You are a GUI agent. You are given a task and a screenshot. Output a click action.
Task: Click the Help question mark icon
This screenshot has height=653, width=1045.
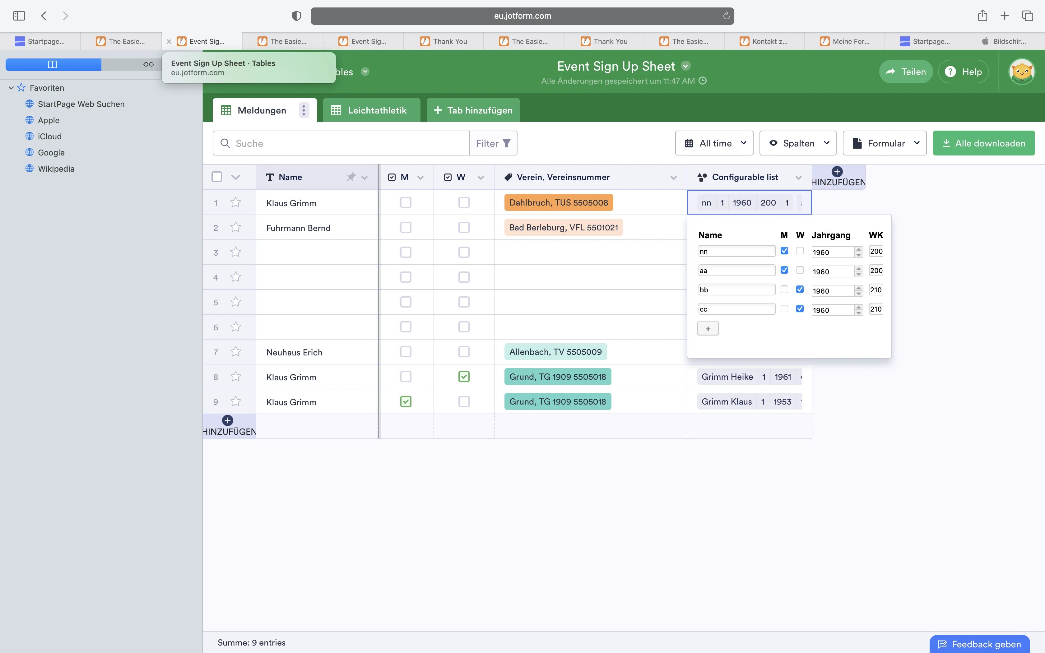[950, 71]
